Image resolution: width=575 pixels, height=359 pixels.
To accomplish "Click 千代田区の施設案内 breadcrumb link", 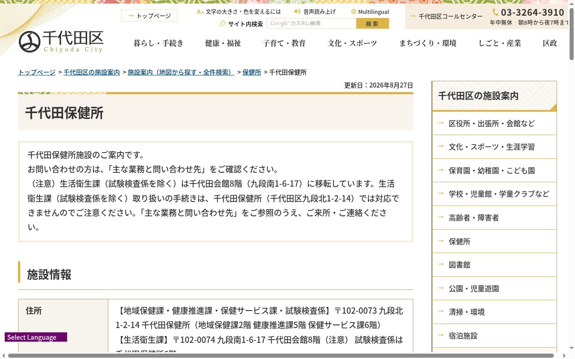I will pos(92,72).
